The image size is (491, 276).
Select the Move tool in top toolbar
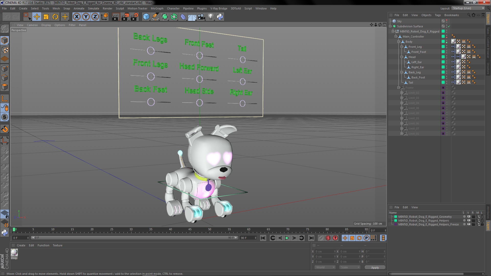pos(37,17)
